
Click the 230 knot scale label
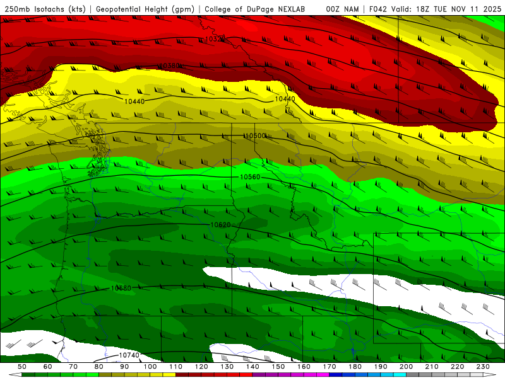(483, 367)
